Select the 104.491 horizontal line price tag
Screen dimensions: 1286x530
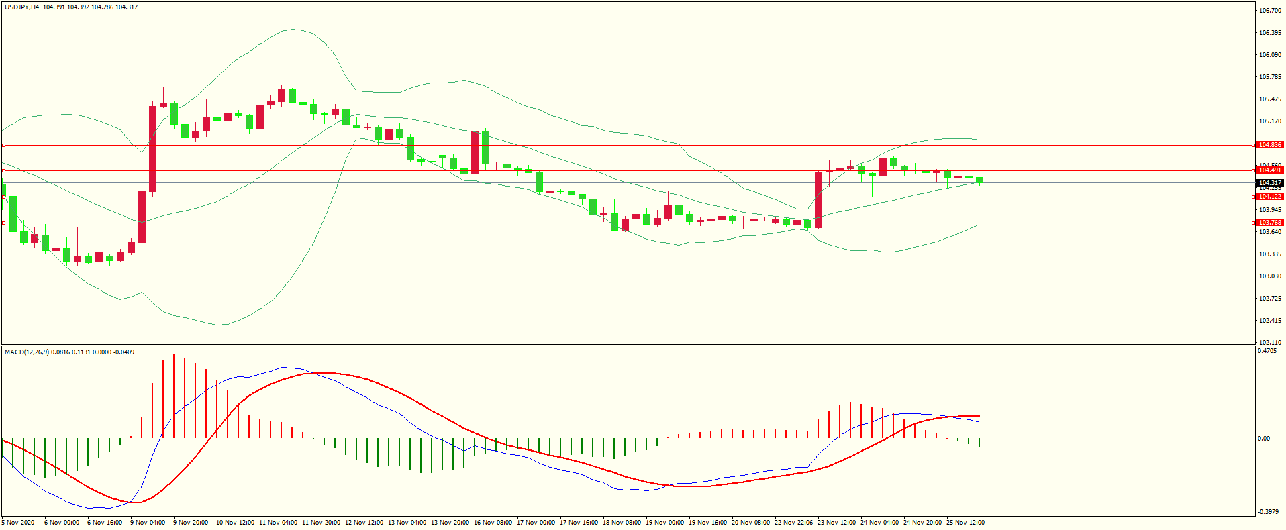click(x=1270, y=170)
